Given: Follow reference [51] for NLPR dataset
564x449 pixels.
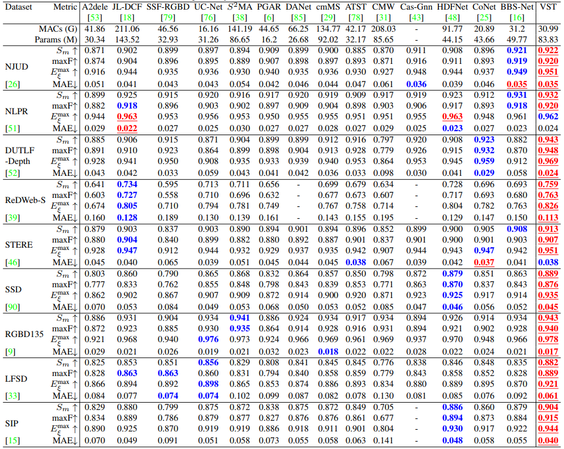Looking at the screenshot, I should (12, 129).
